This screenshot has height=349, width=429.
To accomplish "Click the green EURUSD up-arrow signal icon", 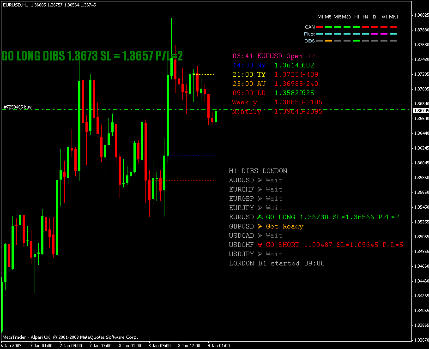I will pos(260,217).
